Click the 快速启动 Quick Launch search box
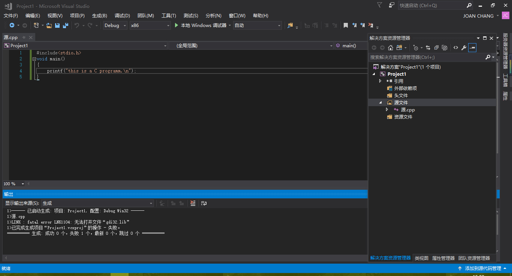Image resolution: width=512 pixels, height=276 pixels. coord(431,6)
